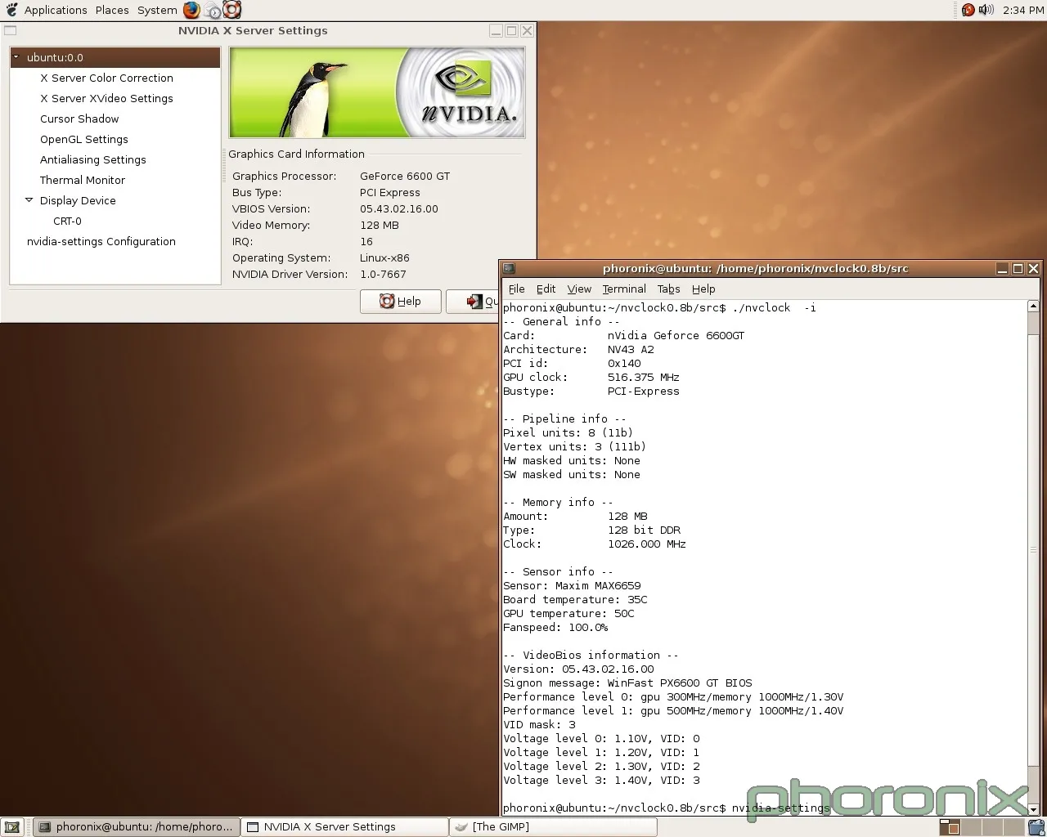1047x837 pixels.
Task: Open the terminal File menu
Action: (517, 289)
